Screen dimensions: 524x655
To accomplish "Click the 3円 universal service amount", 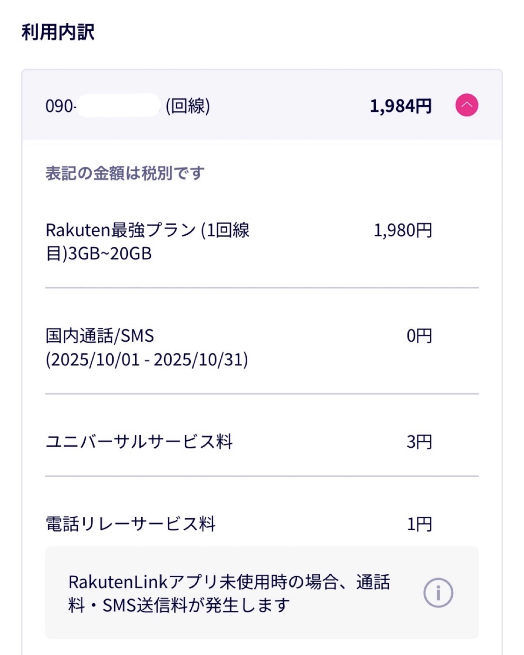I will [419, 442].
